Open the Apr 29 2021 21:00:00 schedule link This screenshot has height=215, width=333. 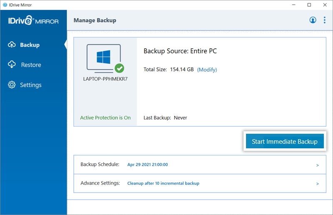[x=148, y=165]
